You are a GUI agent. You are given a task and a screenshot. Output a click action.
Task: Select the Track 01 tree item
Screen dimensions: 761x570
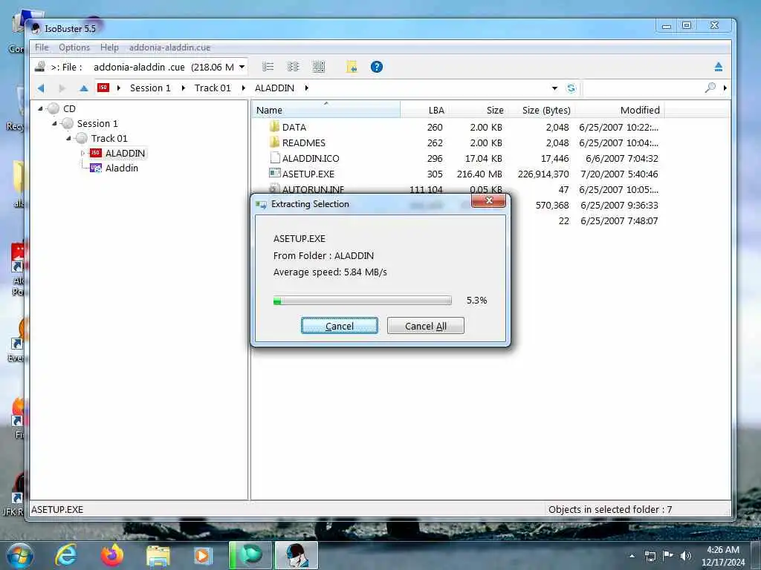point(109,139)
